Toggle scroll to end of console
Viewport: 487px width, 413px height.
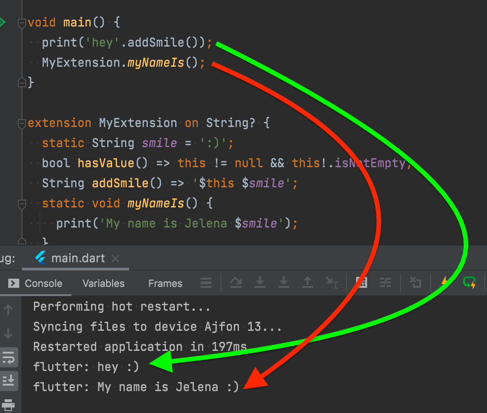[9, 381]
